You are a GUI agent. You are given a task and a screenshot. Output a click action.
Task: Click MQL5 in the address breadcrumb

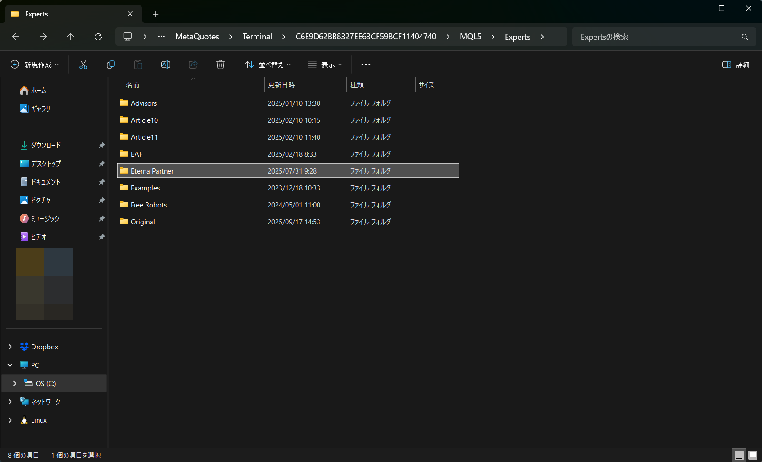470,37
